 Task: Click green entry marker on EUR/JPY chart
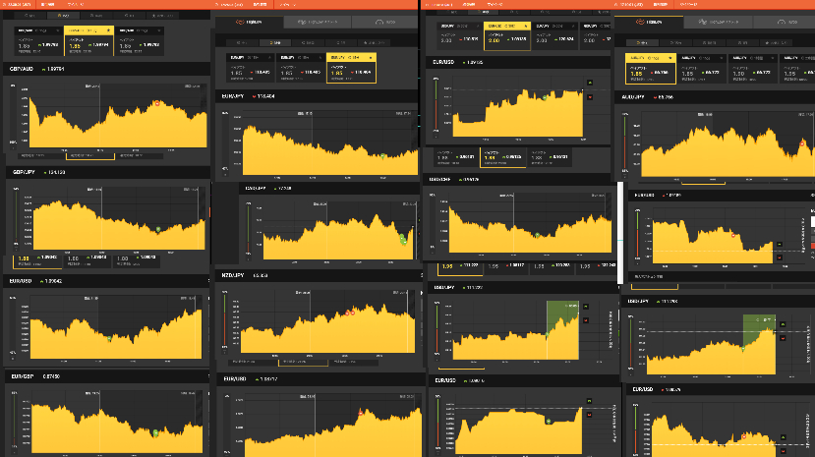click(382, 155)
